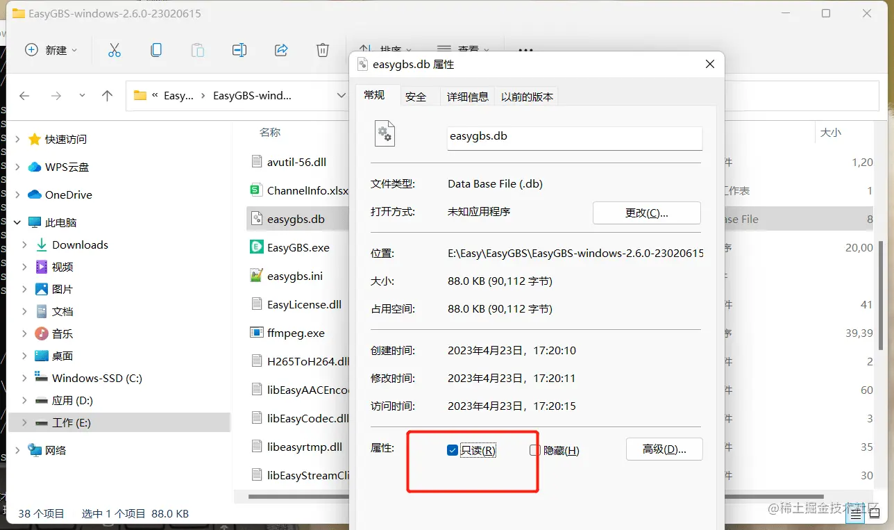The image size is (894, 530).
Task: Click the location path text in properties
Action: pyautogui.click(x=575, y=254)
